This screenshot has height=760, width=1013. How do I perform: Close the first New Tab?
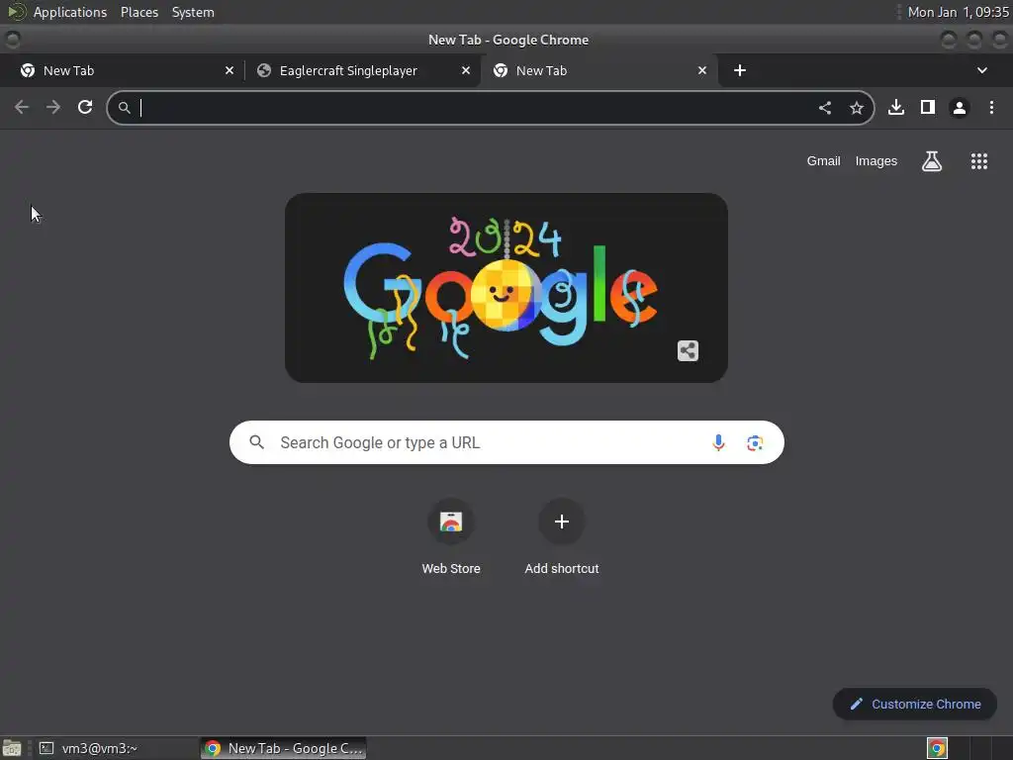230,70
